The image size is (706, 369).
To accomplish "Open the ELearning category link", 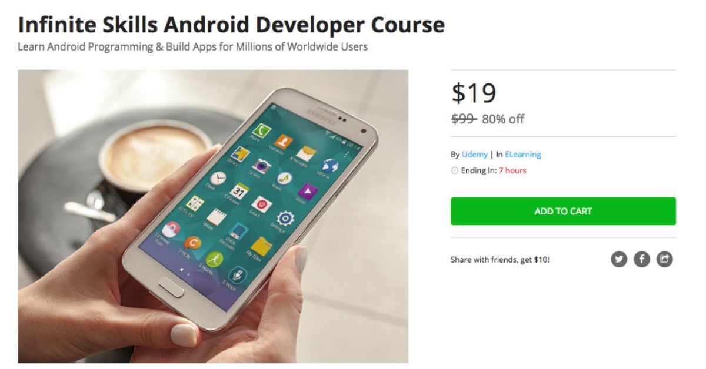I will point(522,155).
